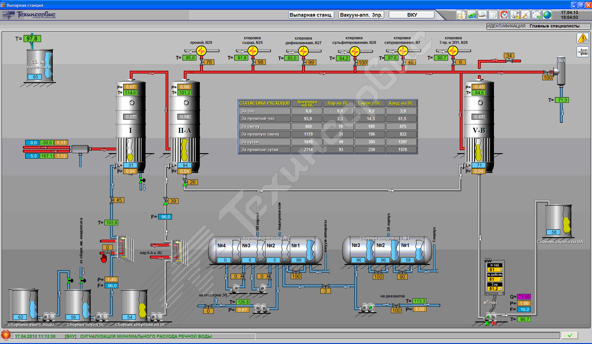The width and height of the screenshot is (592, 344).
Task: Click valve value 90 under Сборник конденсата №1
Action: [x=402, y=277]
